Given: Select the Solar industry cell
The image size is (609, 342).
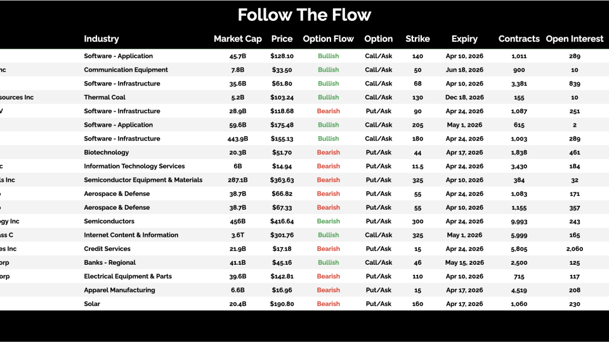Looking at the screenshot, I should pos(92,304).
